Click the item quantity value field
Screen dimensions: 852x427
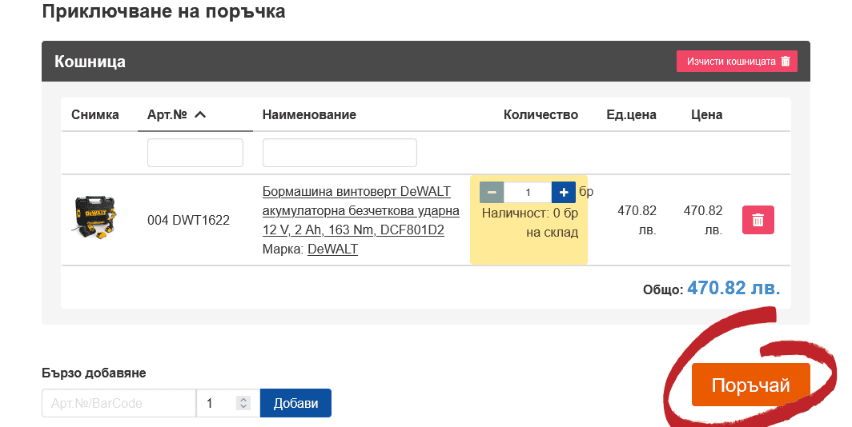coord(528,192)
